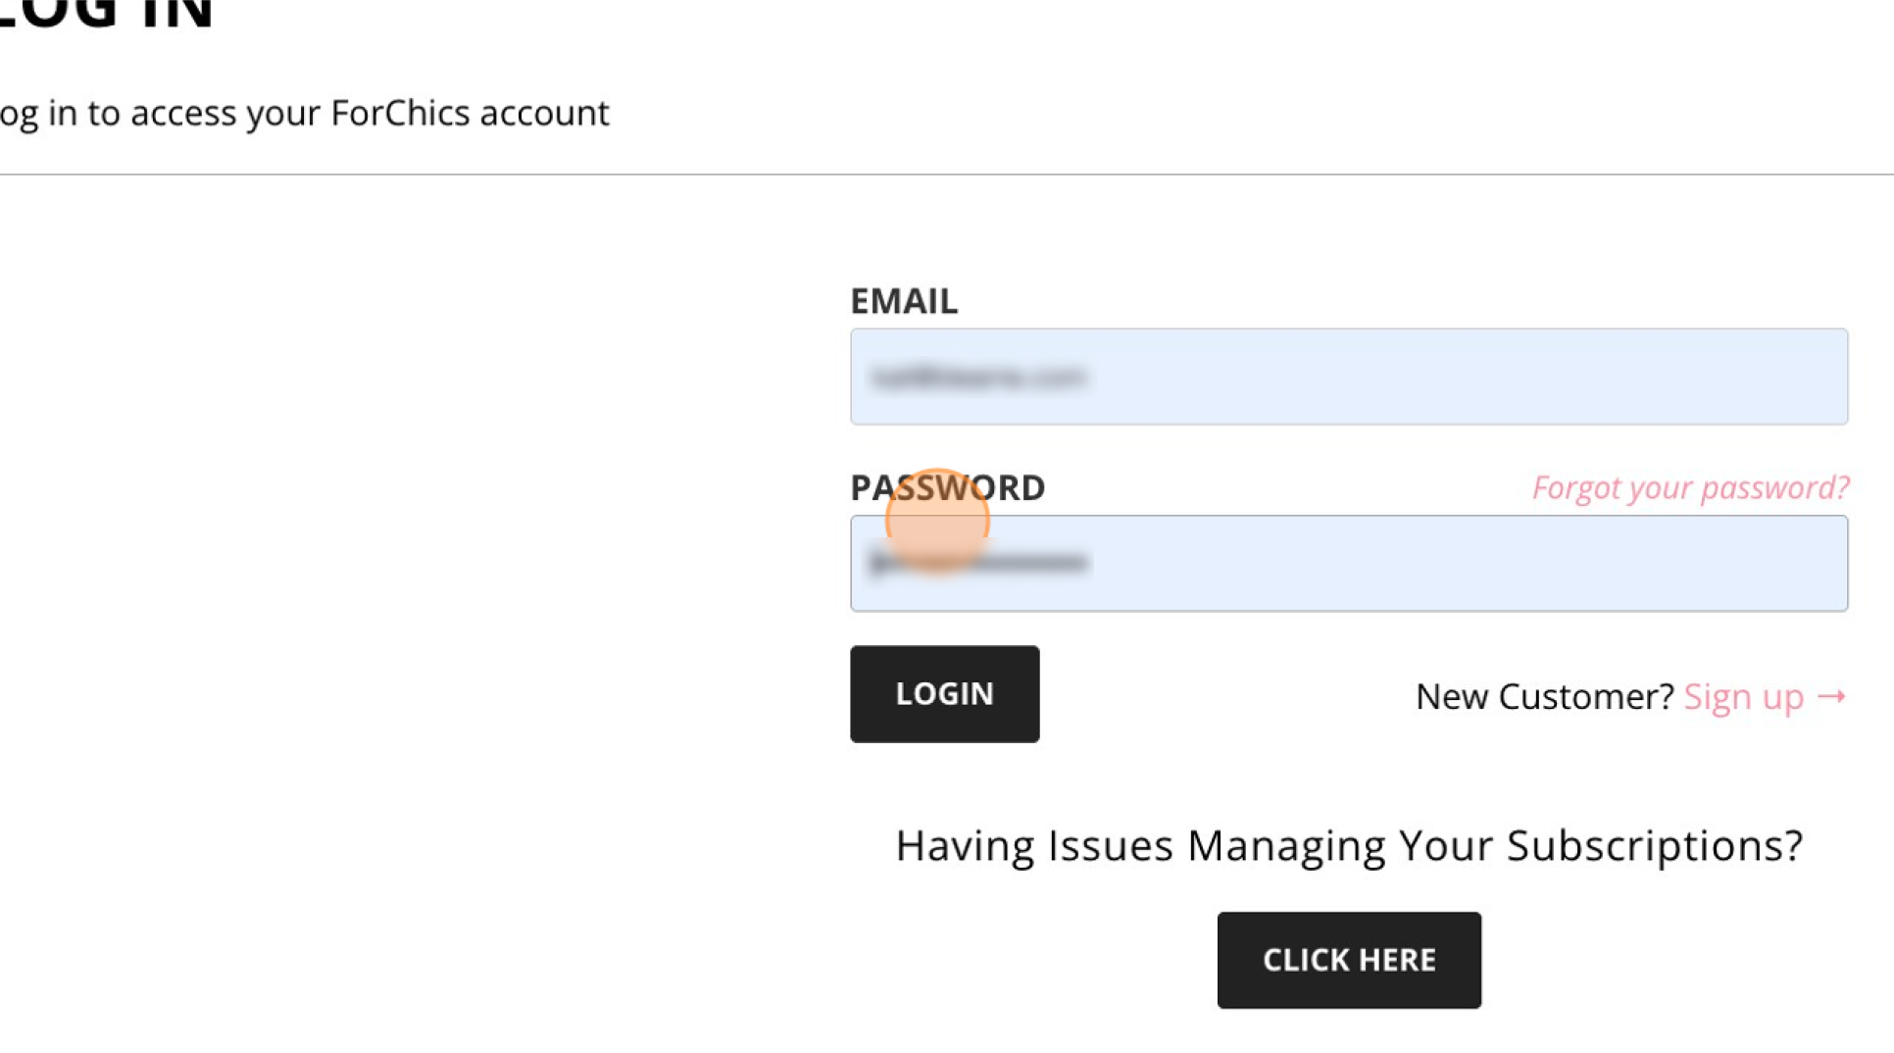Click the LOG IN page heading

point(106,16)
